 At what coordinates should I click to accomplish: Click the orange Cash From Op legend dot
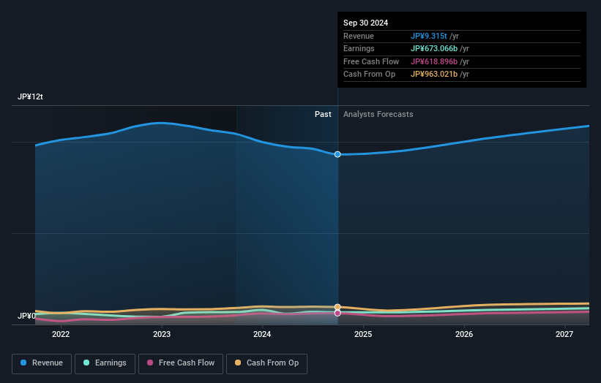(238, 363)
